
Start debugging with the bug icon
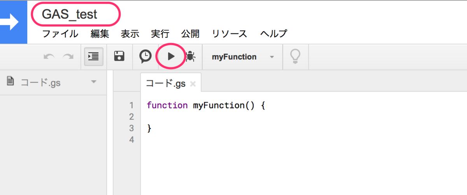point(190,57)
